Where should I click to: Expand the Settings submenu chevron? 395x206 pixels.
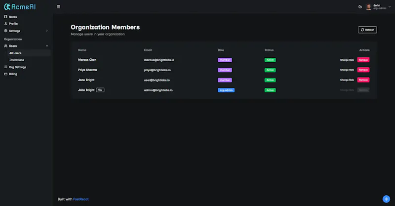click(x=47, y=31)
